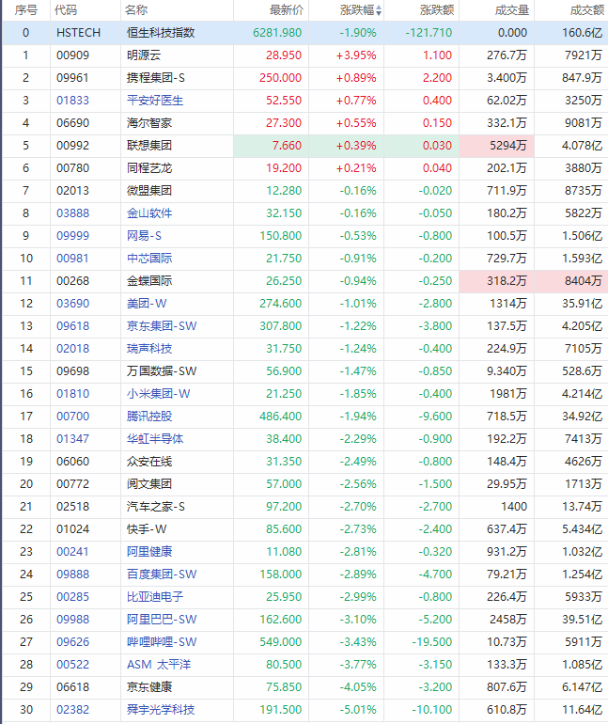Viewport: 608px width, 724px height.
Task: Select stock 金蝶国际
Action: coord(149,281)
